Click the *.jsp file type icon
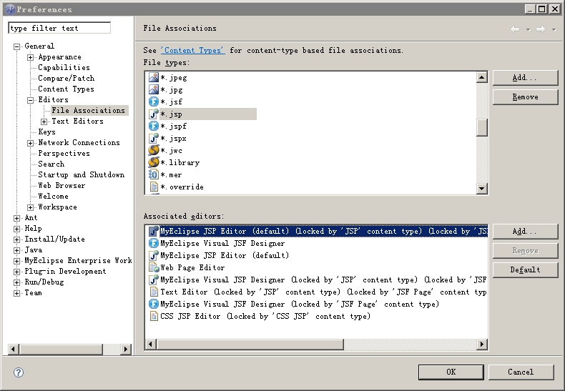 point(154,114)
